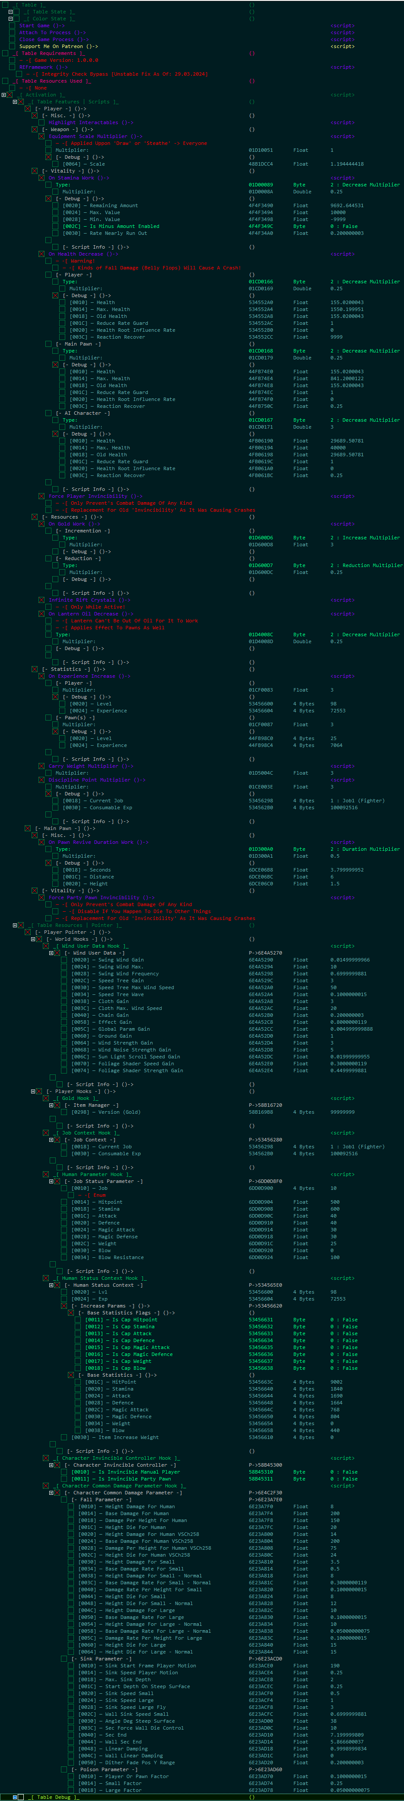Collapse the Activation group
Screen dimensions: 404x1801
(x=3, y=95)
